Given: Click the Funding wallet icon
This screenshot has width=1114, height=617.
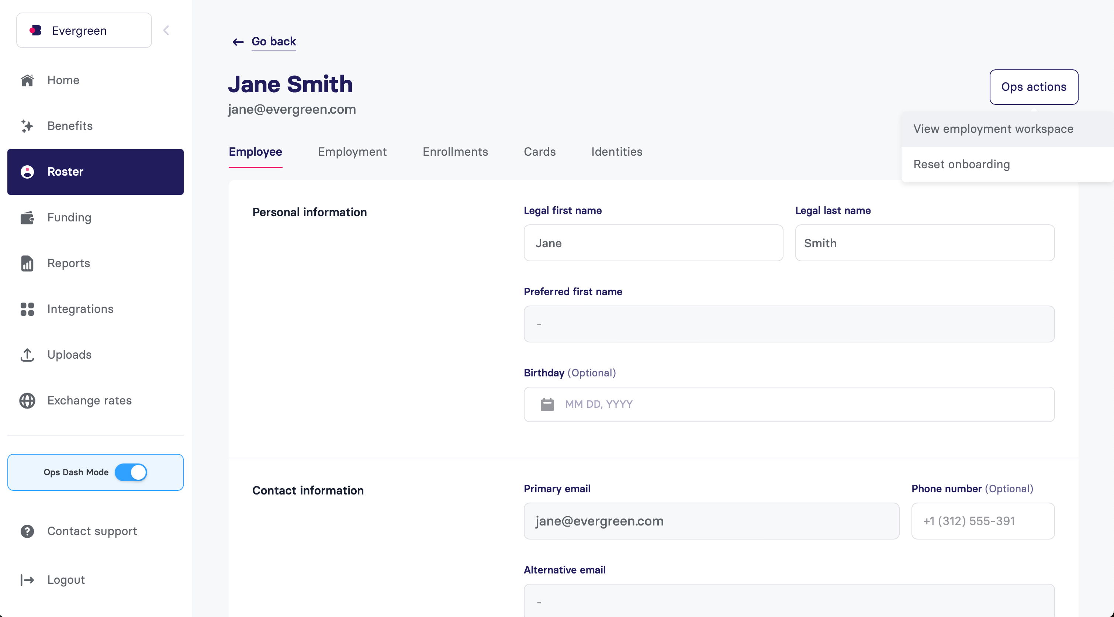Looking at the screenshot, I should click(x=27, y=218).
